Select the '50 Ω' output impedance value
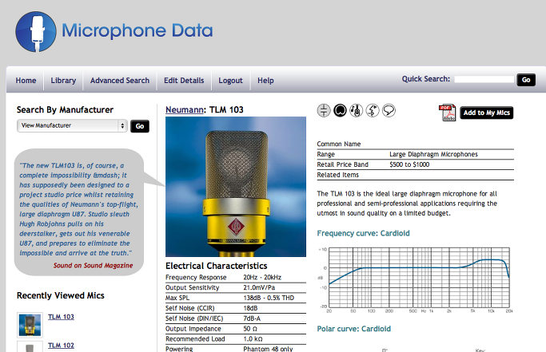Viewport: 546px width, 352px height. point(250,329)
